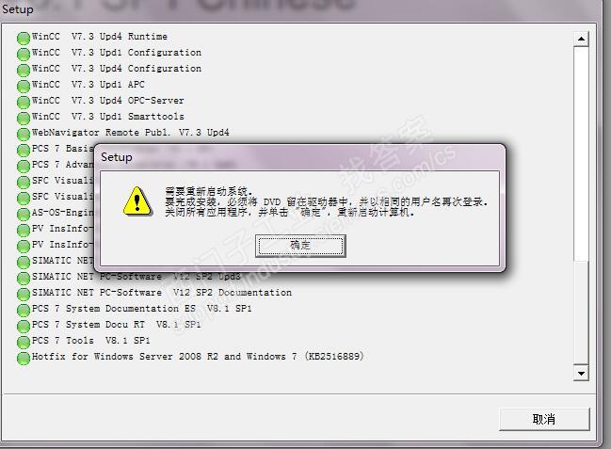
Task: Select text 'WinCC V7.3 Upd4 OPC-Server'
Action: 108,100
